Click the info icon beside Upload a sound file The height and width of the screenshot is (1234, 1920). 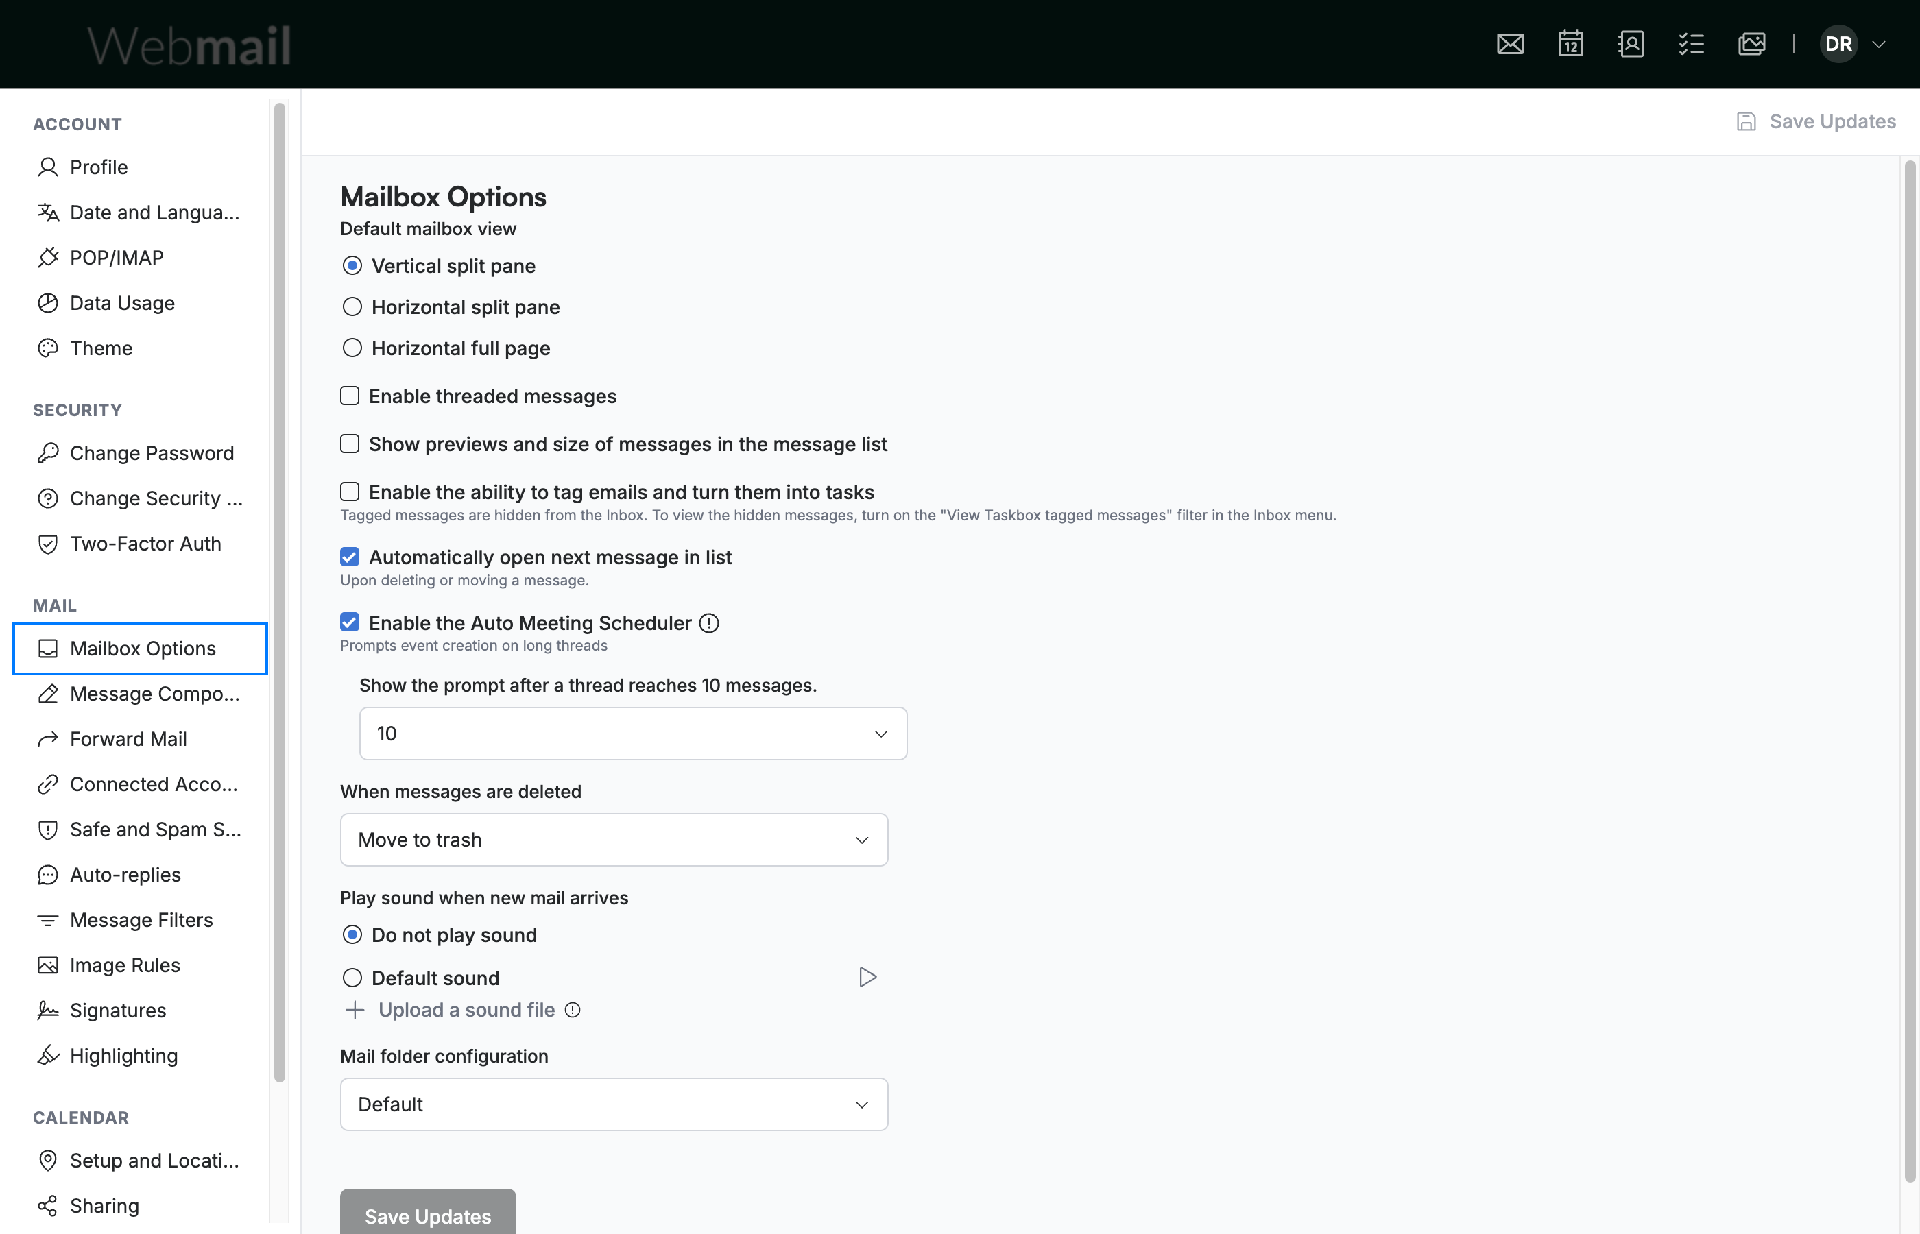572,1010
